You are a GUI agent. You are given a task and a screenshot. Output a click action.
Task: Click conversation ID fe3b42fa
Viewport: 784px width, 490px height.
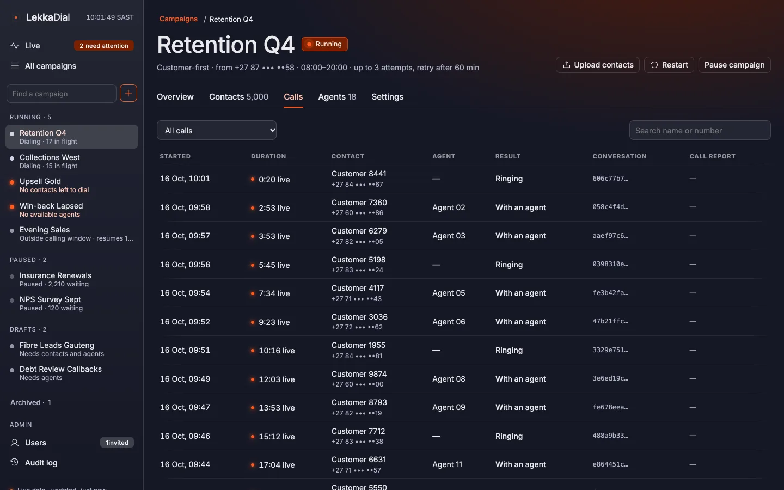pos(610,293)
